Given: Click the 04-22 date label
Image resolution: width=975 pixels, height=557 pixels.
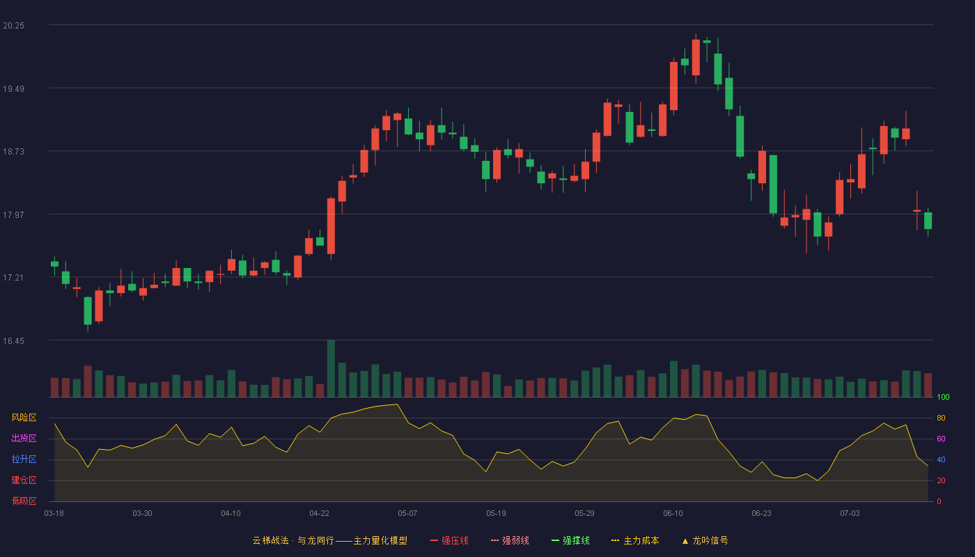Looking at the screenshot, I should (319, 513).
